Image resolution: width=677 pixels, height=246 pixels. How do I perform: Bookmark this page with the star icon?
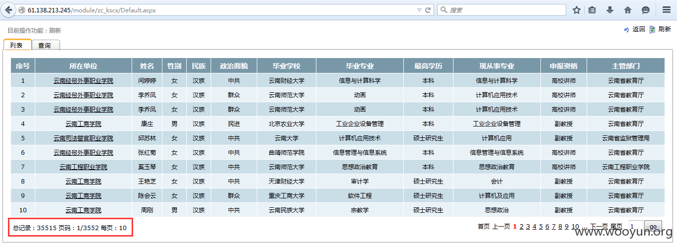pos(577,10)
